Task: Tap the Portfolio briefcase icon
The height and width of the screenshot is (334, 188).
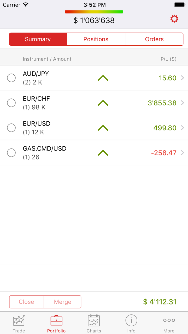Action: point(56,320)
